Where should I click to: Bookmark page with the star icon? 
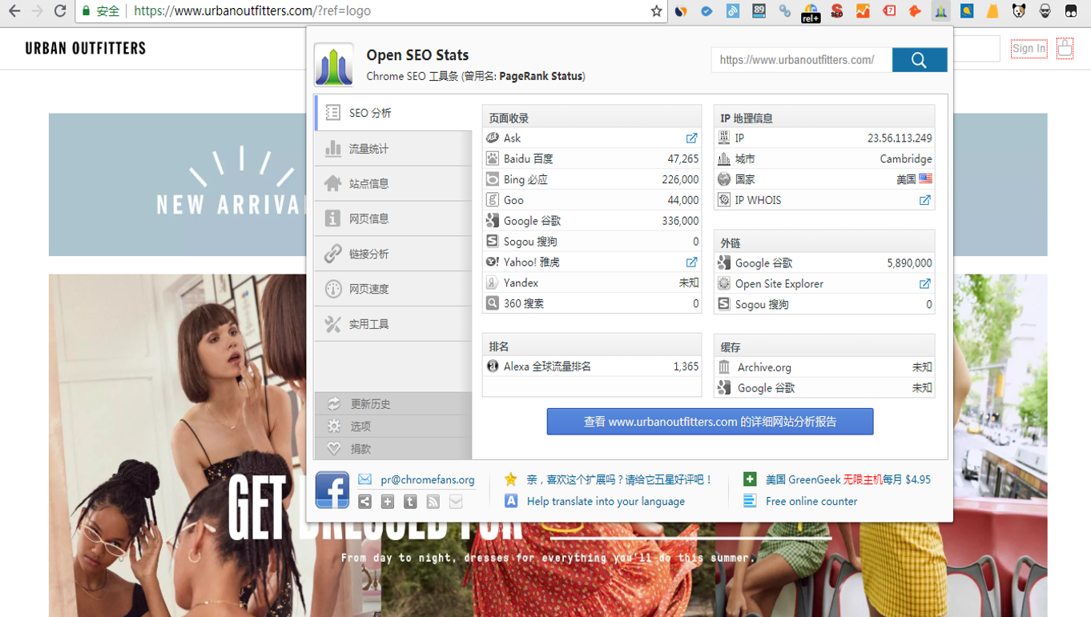pyautogui.click(x=656, y=11)
